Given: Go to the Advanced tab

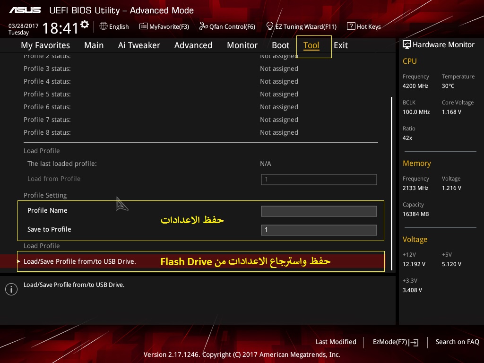Looking at the screenshot, I should 193,45.
